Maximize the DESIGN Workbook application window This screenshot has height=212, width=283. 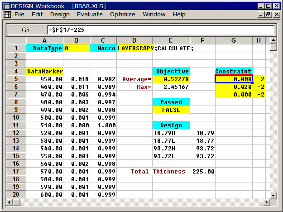(x=269, y=6)
